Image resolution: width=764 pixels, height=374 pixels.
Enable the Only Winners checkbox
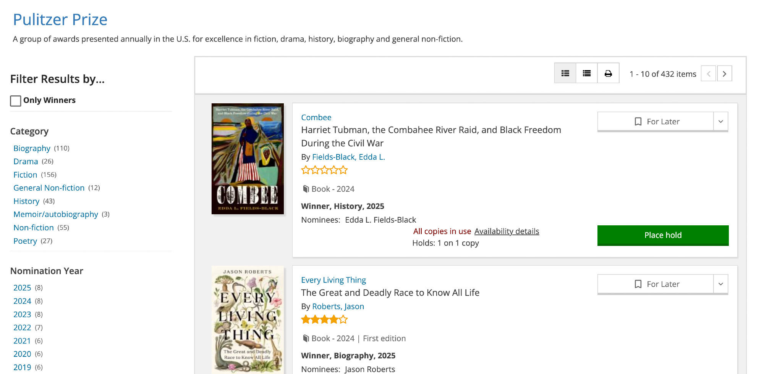pyautogui.click(x=16, y=101)
